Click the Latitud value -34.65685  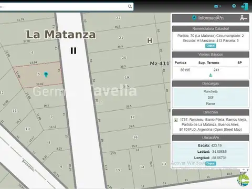pos(219,152)
